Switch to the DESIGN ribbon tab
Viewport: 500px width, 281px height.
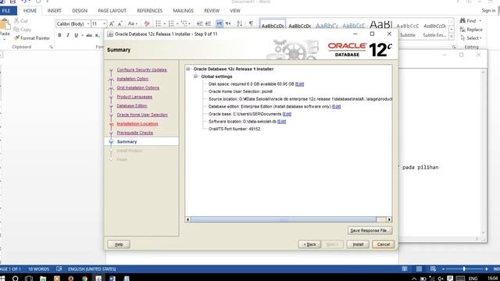pos(80,10)
